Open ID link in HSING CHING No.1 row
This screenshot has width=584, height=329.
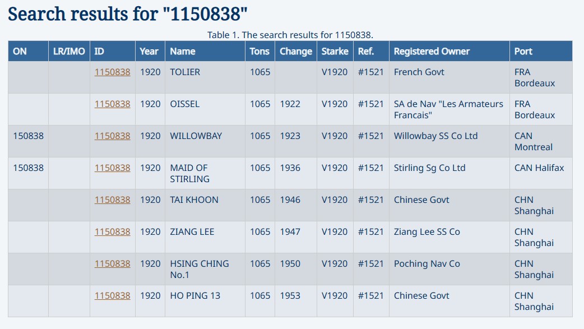click(x=112, y=264)
